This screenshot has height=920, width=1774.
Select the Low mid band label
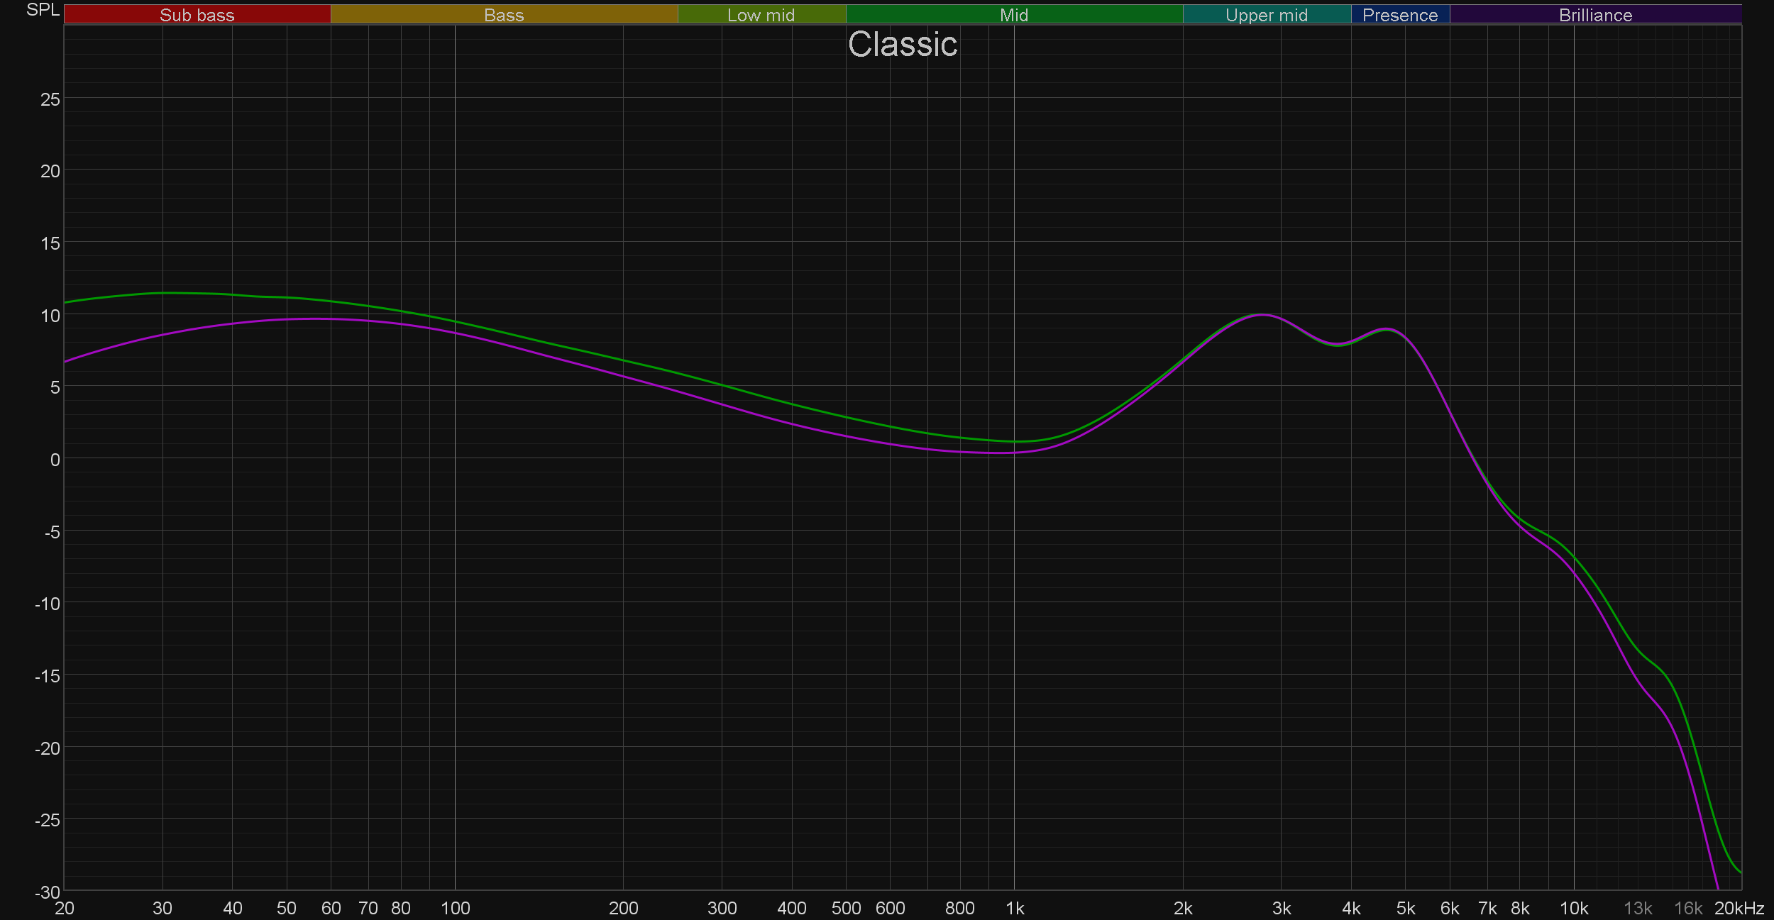[x=761, y=15]
